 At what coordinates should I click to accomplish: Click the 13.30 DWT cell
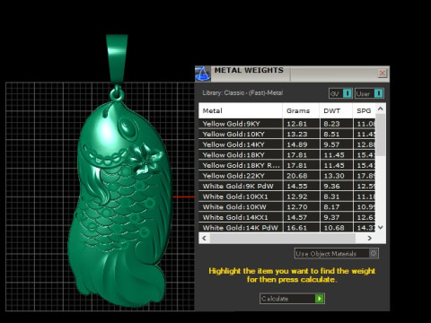[337, 176]
